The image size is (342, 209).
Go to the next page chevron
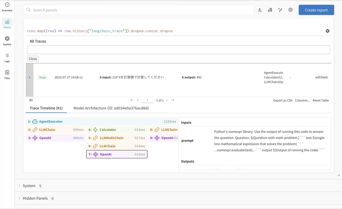pos(167,100)
